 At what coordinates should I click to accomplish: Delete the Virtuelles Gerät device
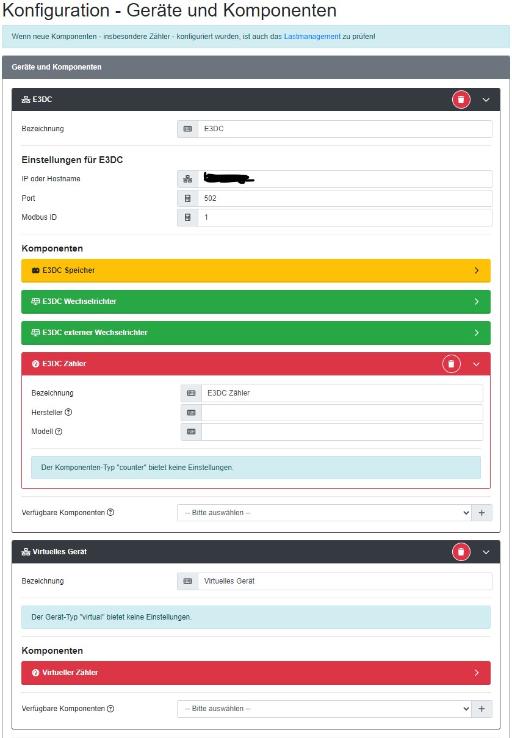point(461,552)
